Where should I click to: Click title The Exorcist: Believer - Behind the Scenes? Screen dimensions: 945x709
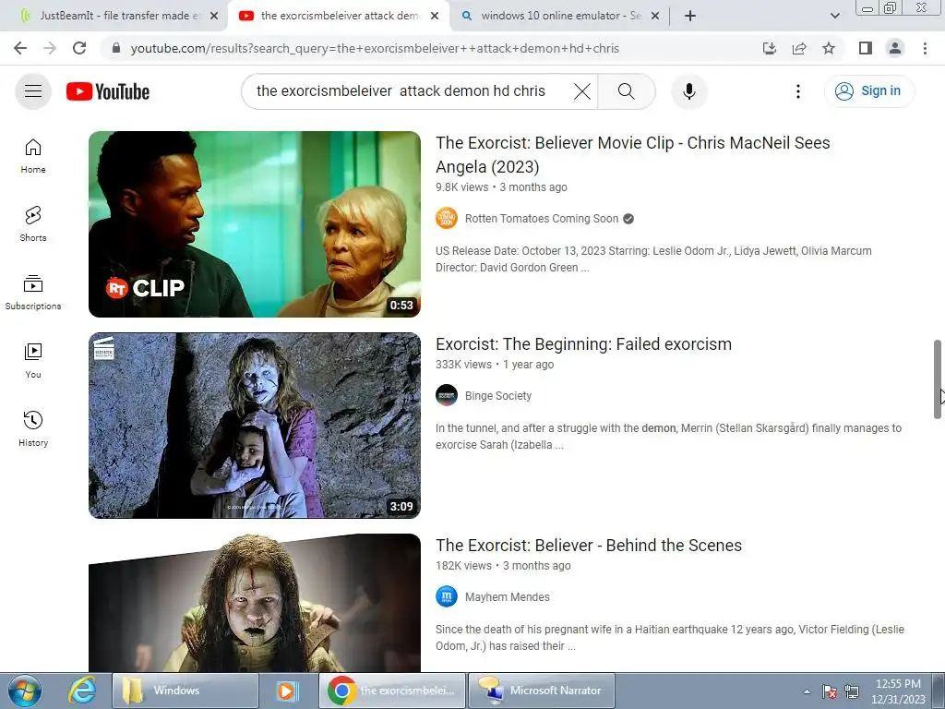point(589,546)
